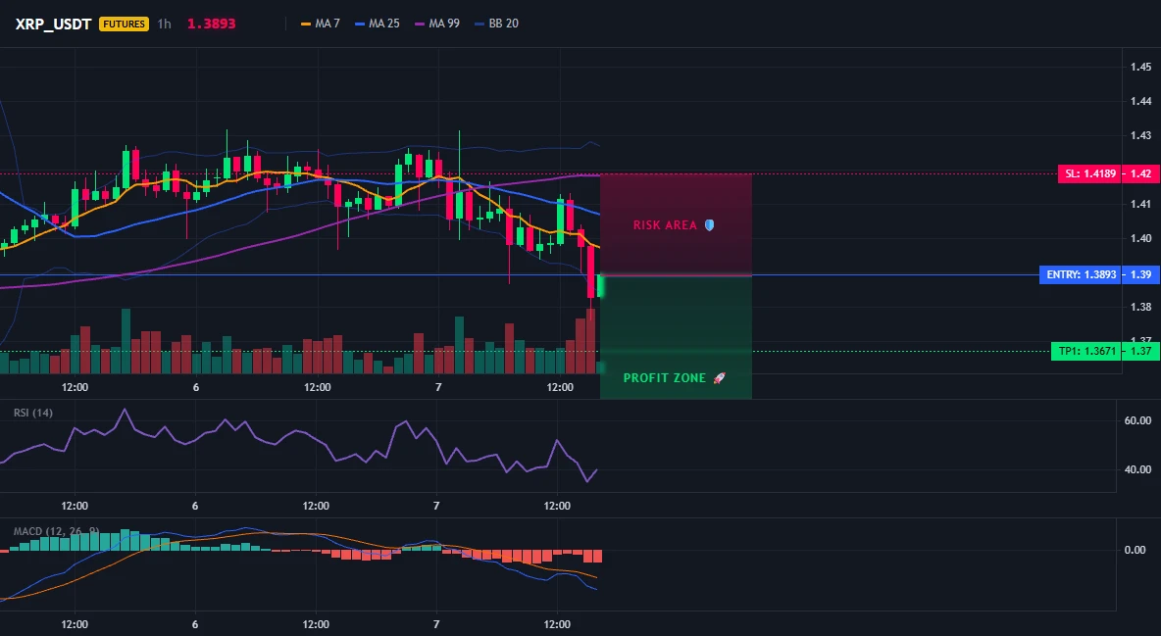Click the MA 25 legend label
This screenshot has width=1161, height=636.
click(384, 24)
